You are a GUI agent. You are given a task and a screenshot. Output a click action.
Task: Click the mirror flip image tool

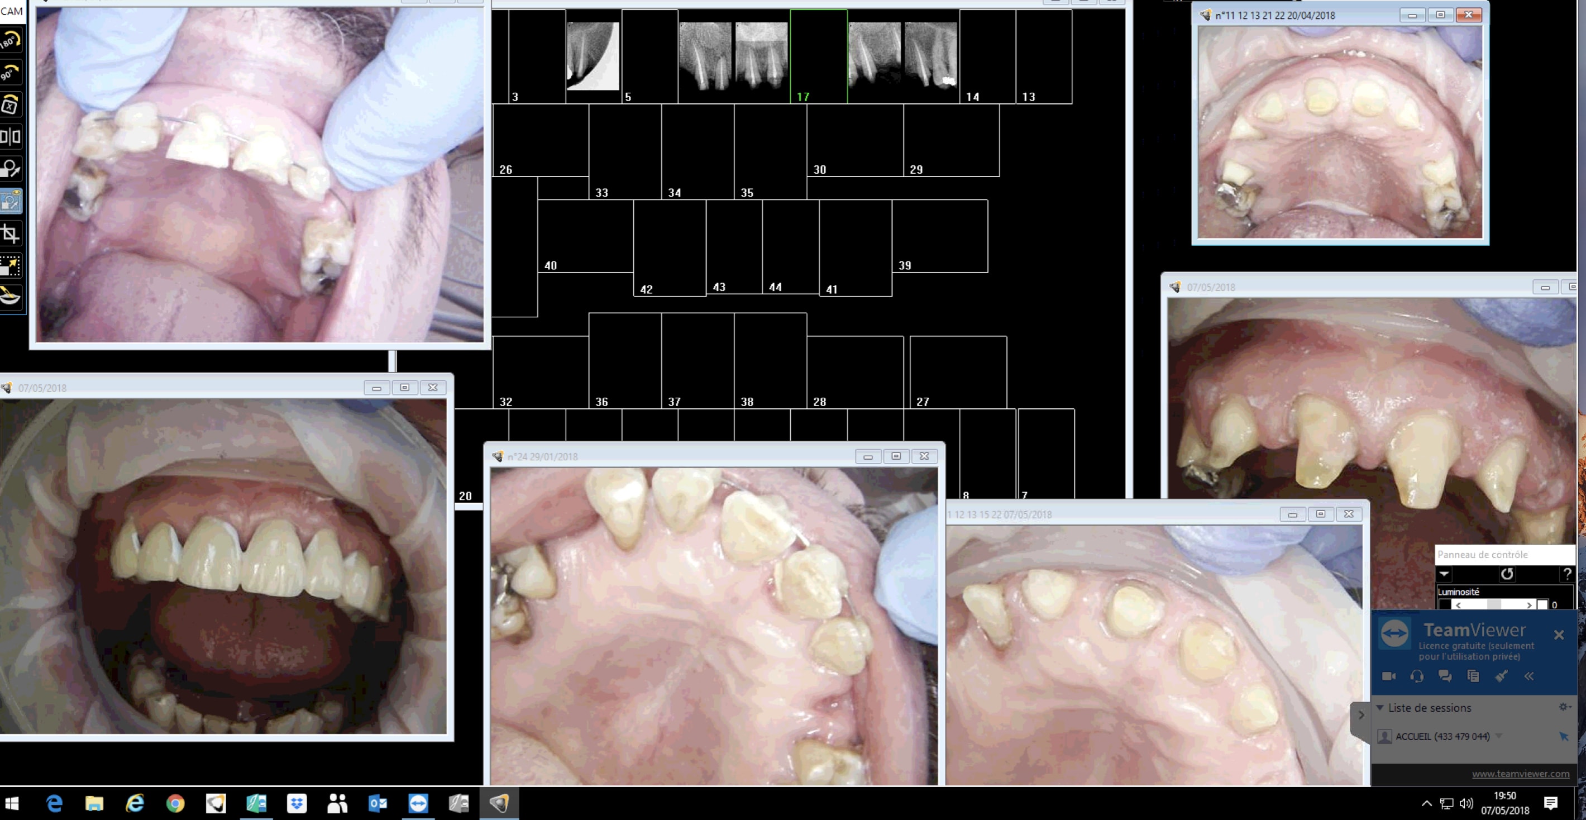tap(11, 137)
